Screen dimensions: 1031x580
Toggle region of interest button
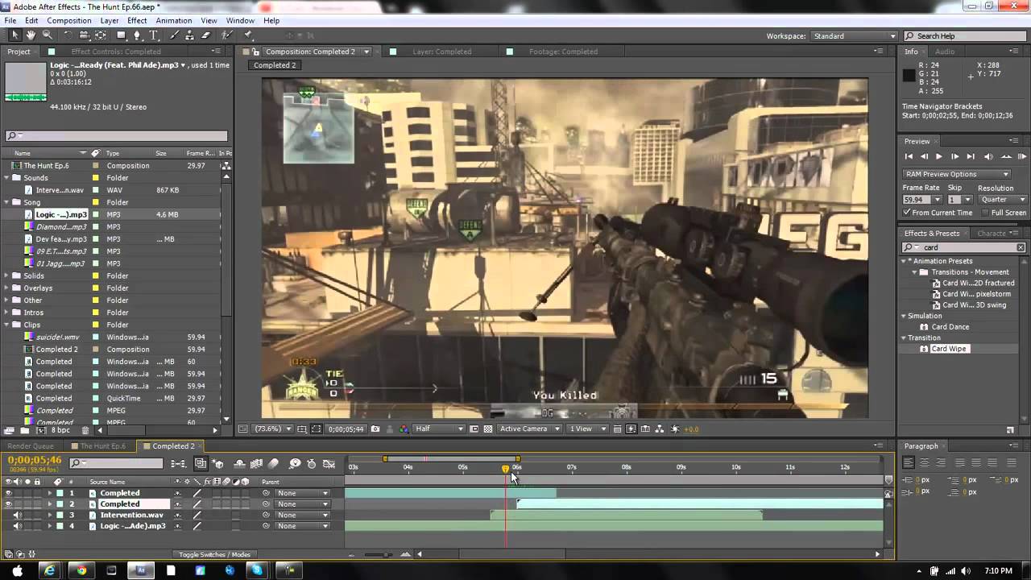click(474, 429)
